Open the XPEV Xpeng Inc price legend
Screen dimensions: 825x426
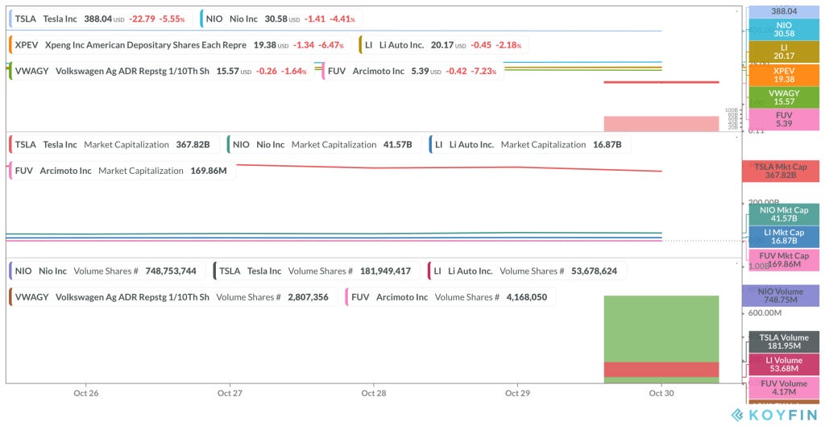180,45
